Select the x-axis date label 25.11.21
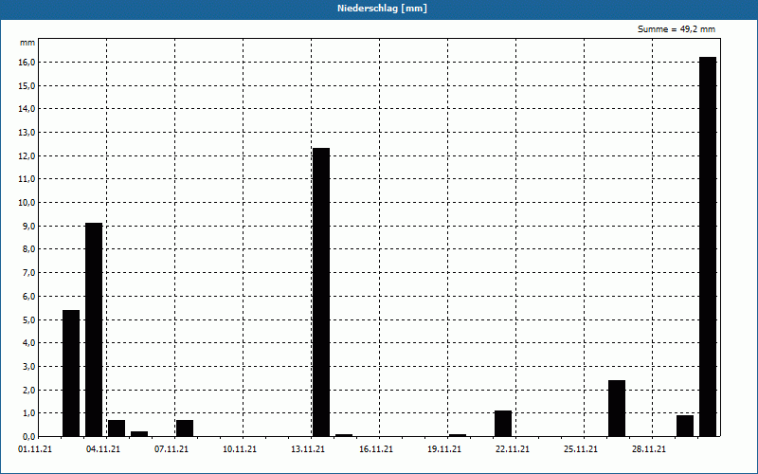758x474 pixels. [581, 449]
